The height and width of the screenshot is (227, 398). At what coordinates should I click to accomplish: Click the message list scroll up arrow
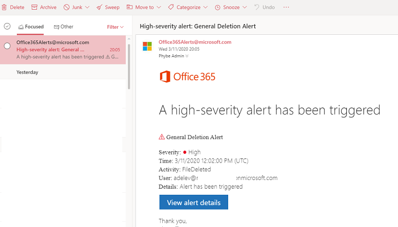pyautogui.click(x=129, y=39)
